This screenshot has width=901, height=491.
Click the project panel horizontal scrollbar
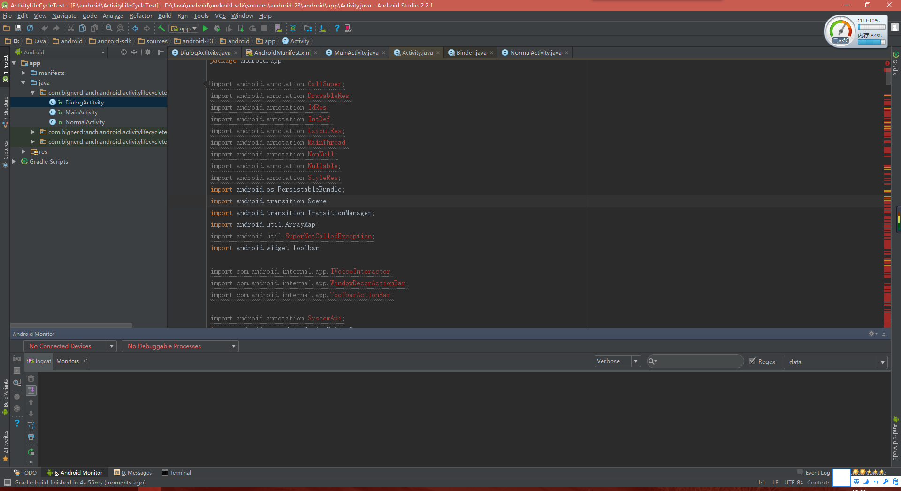71,325
